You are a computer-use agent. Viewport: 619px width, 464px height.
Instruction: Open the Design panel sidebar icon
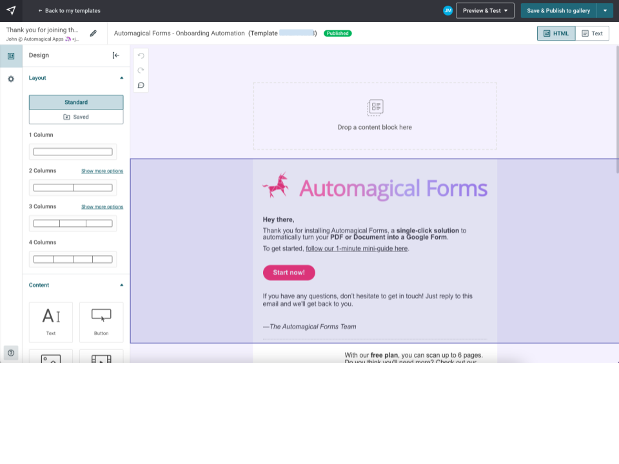(11, 56)
